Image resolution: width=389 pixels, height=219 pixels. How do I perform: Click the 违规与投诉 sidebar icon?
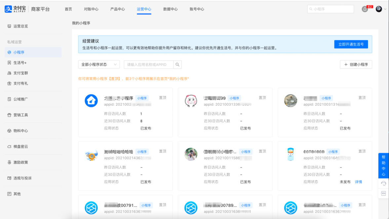9,178
